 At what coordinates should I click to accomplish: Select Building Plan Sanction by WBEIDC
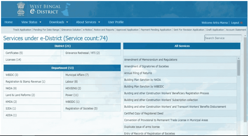pos(180,87)
